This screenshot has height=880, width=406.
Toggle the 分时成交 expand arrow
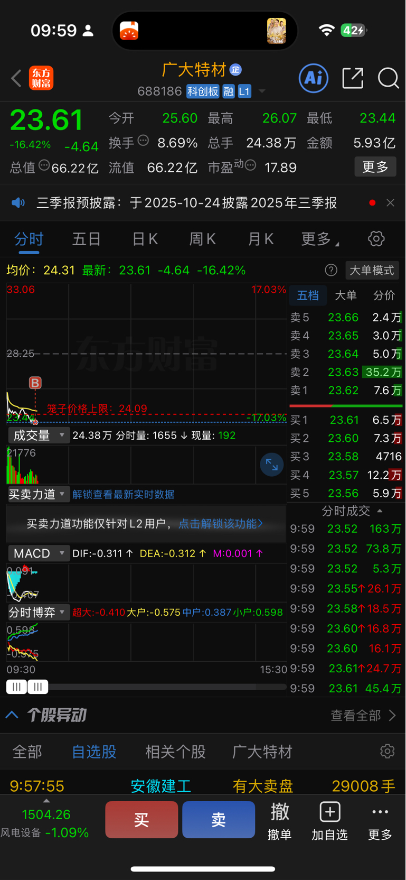coord(380,511)
